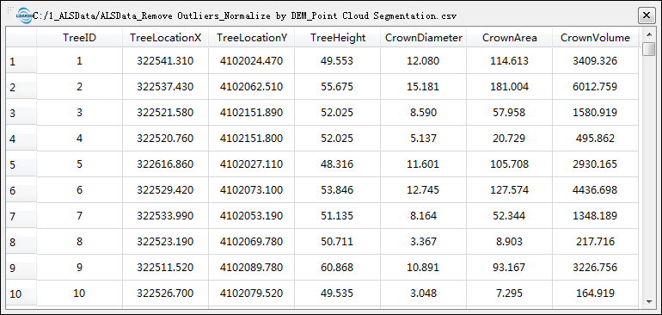Image resolution: width=662 pixels, height=315 pixels.
Task: Click the gray row header for row 7
Action: 21,216
